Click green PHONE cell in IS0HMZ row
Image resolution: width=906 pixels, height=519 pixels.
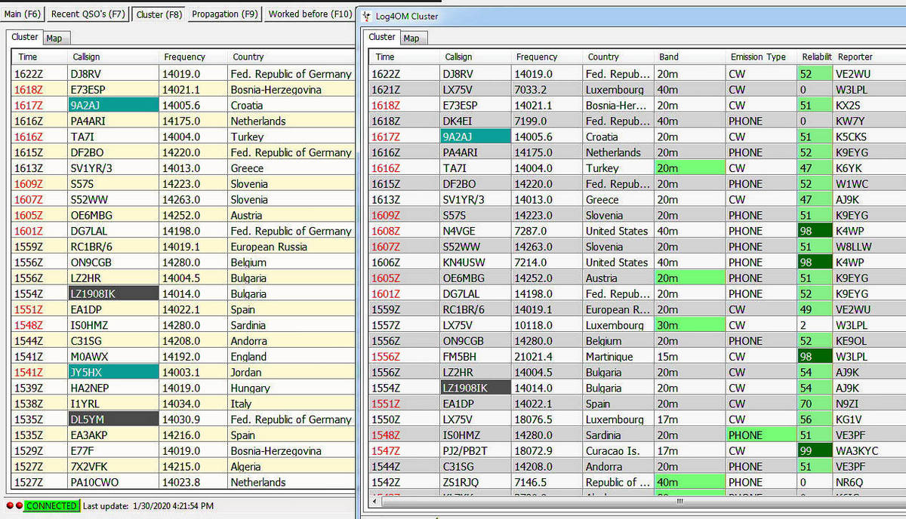[761, 435]
